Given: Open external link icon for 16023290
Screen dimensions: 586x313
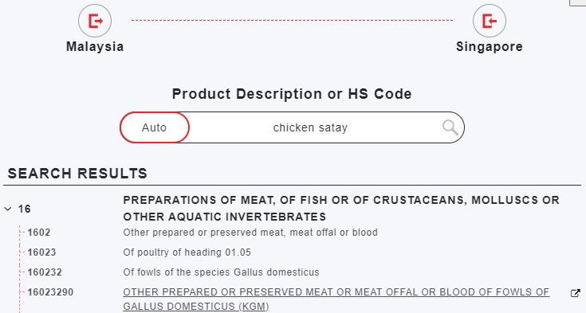Looking at the screenshot, I should click(576, 293).
